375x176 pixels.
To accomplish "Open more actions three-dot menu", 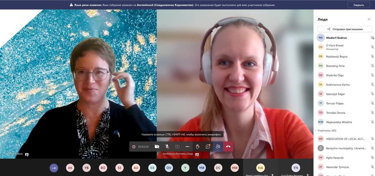I will [187, 146].
